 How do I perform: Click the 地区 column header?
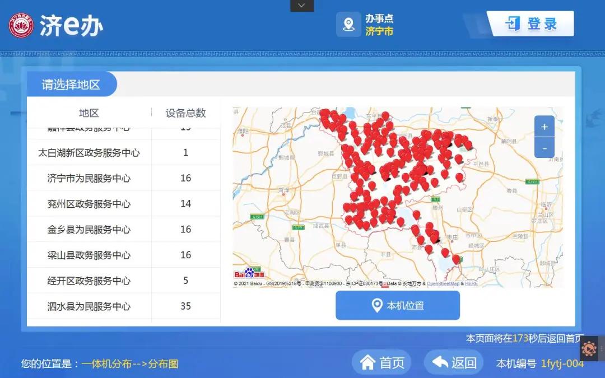click(x=89, y=113)
